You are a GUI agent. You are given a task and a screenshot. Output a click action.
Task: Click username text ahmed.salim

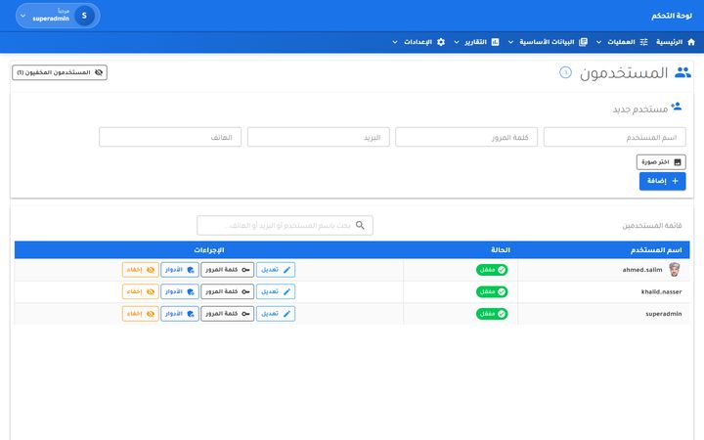point(642,270)
